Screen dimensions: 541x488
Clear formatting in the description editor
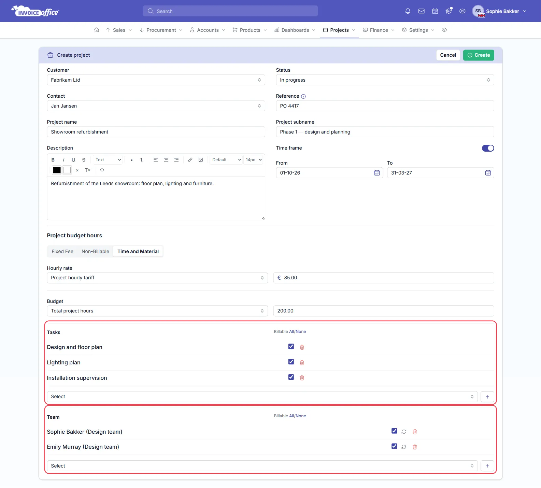click(x=88, y=170)
